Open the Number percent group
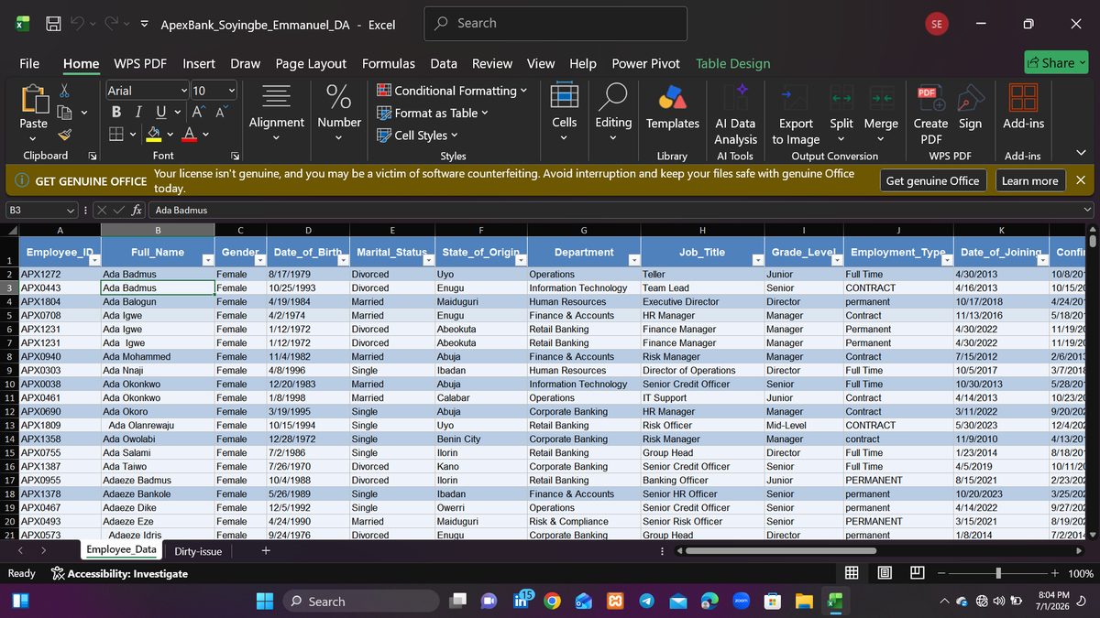1100x618 pixels. pos(339,110)
